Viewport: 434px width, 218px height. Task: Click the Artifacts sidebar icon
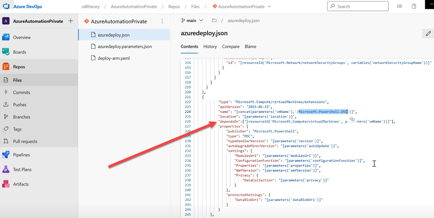(x=6, y=184)
